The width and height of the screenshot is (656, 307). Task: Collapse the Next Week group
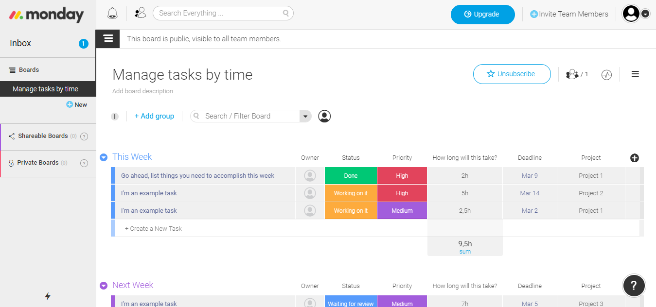(x=104, y=286)
